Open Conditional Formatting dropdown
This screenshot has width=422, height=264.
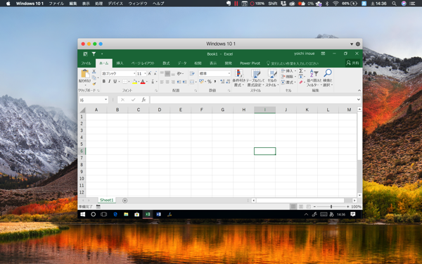[x=239, y=78]
